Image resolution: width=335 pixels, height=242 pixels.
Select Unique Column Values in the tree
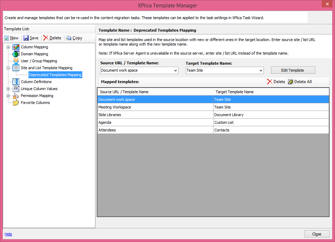[39, 89]
